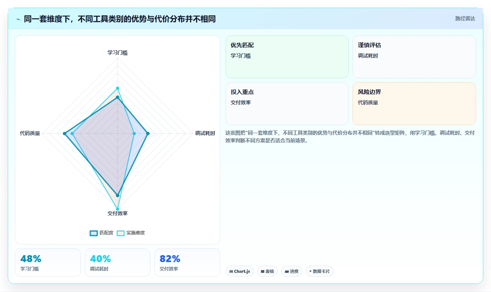Click the 学习门槛 radar axis label

click(x=117, y=53)
